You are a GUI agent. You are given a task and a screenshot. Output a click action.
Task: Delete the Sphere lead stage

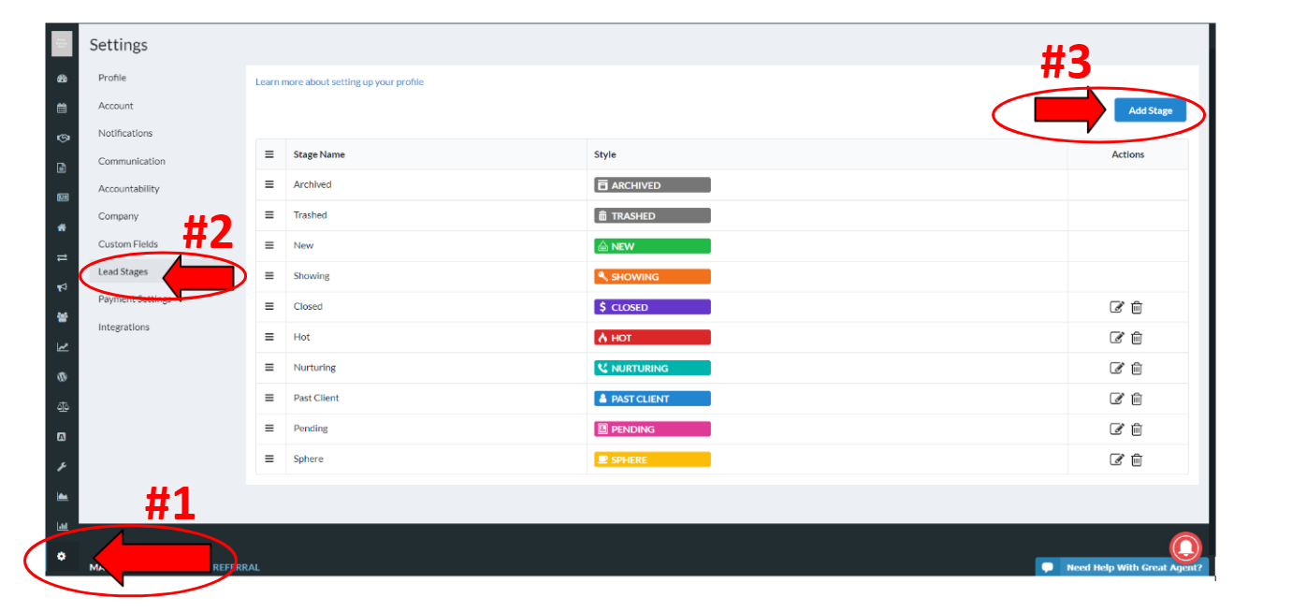click(1137, 459)
